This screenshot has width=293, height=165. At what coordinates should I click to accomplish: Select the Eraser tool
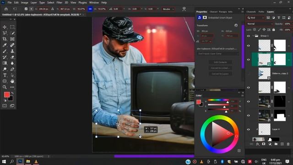point(12,57)
